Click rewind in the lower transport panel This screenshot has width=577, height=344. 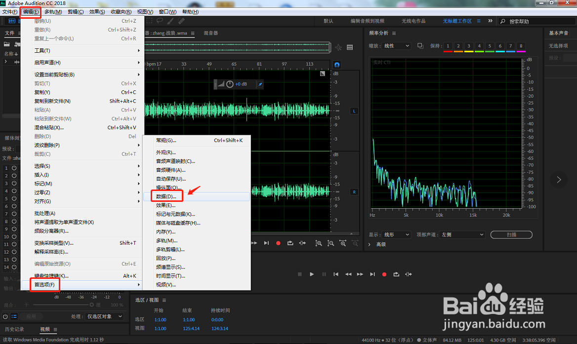[348, 274]
